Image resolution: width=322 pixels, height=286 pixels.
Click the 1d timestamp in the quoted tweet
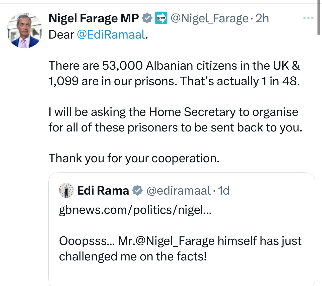point(224,191)
